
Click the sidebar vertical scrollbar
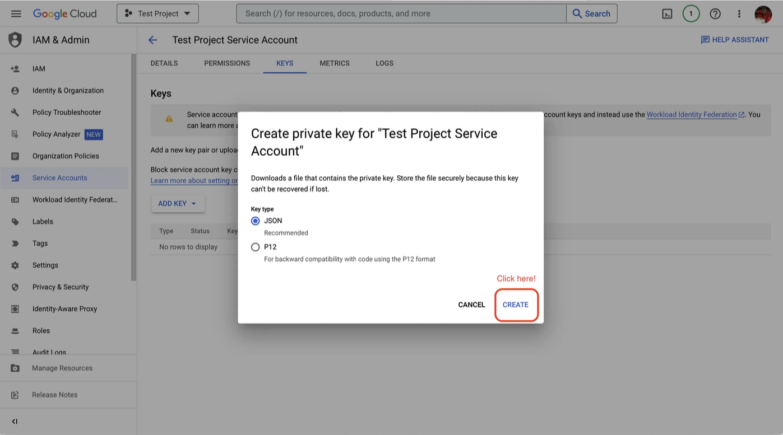(x=133, y=167)
